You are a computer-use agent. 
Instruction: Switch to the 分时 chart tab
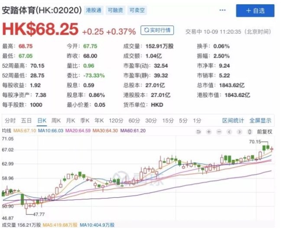coord(10,121)
